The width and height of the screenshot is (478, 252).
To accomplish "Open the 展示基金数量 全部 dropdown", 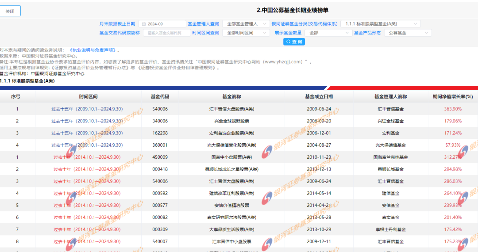I will 328,33.
